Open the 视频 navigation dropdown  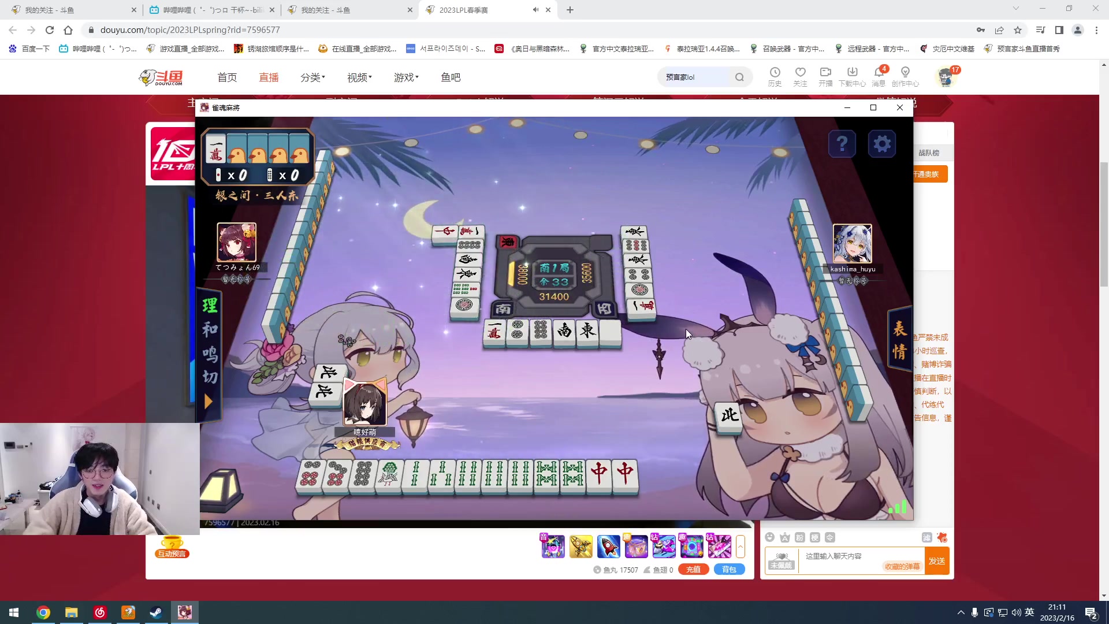pos(358,77)
